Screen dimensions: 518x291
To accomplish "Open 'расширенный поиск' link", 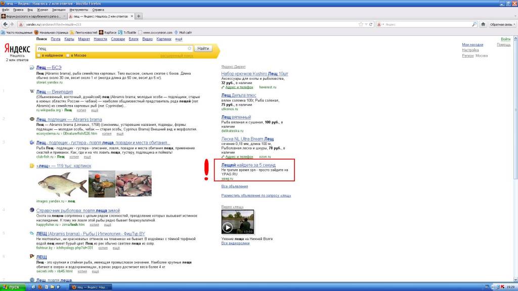I will [x=177, y=56].
